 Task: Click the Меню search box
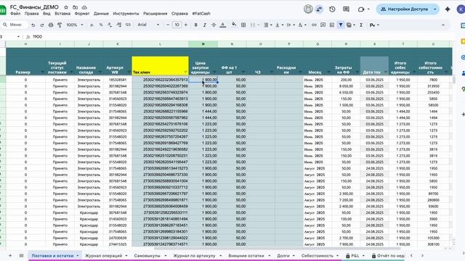[x=15, y=25]
